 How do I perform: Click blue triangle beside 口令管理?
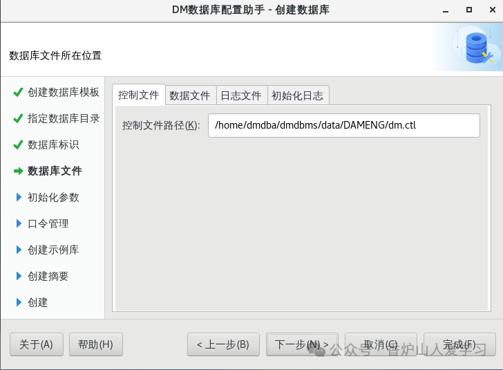(x=19, y=223)
